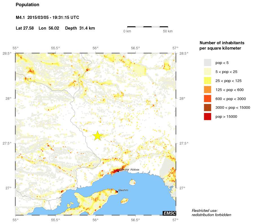The width and height of the screenshot is (253, 224).
Task: Click the '0 km' scale label
Action: (x=127, y=31)
